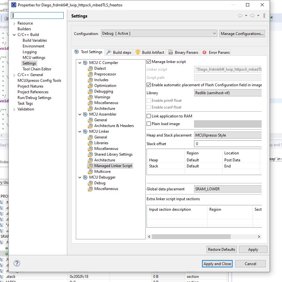The image size is (282, 282).
Task: Collapse the MCU C Compiler tree node
Action: coord(80,63)
